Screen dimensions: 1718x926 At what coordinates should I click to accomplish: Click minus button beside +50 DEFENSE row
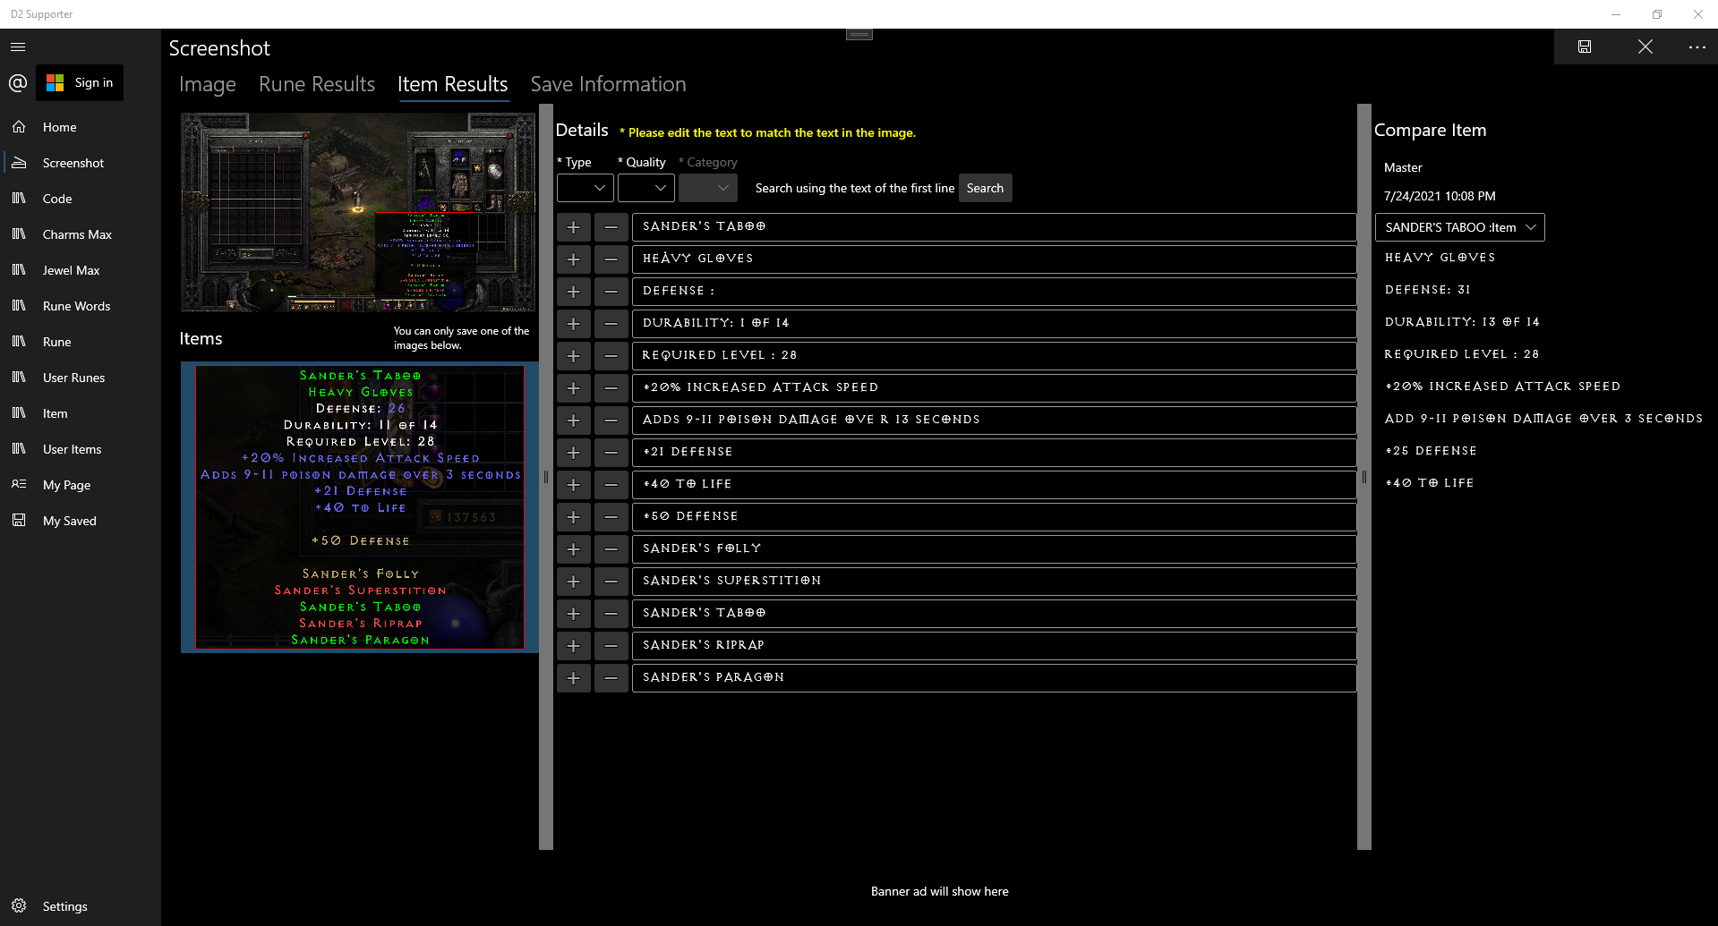611,517
